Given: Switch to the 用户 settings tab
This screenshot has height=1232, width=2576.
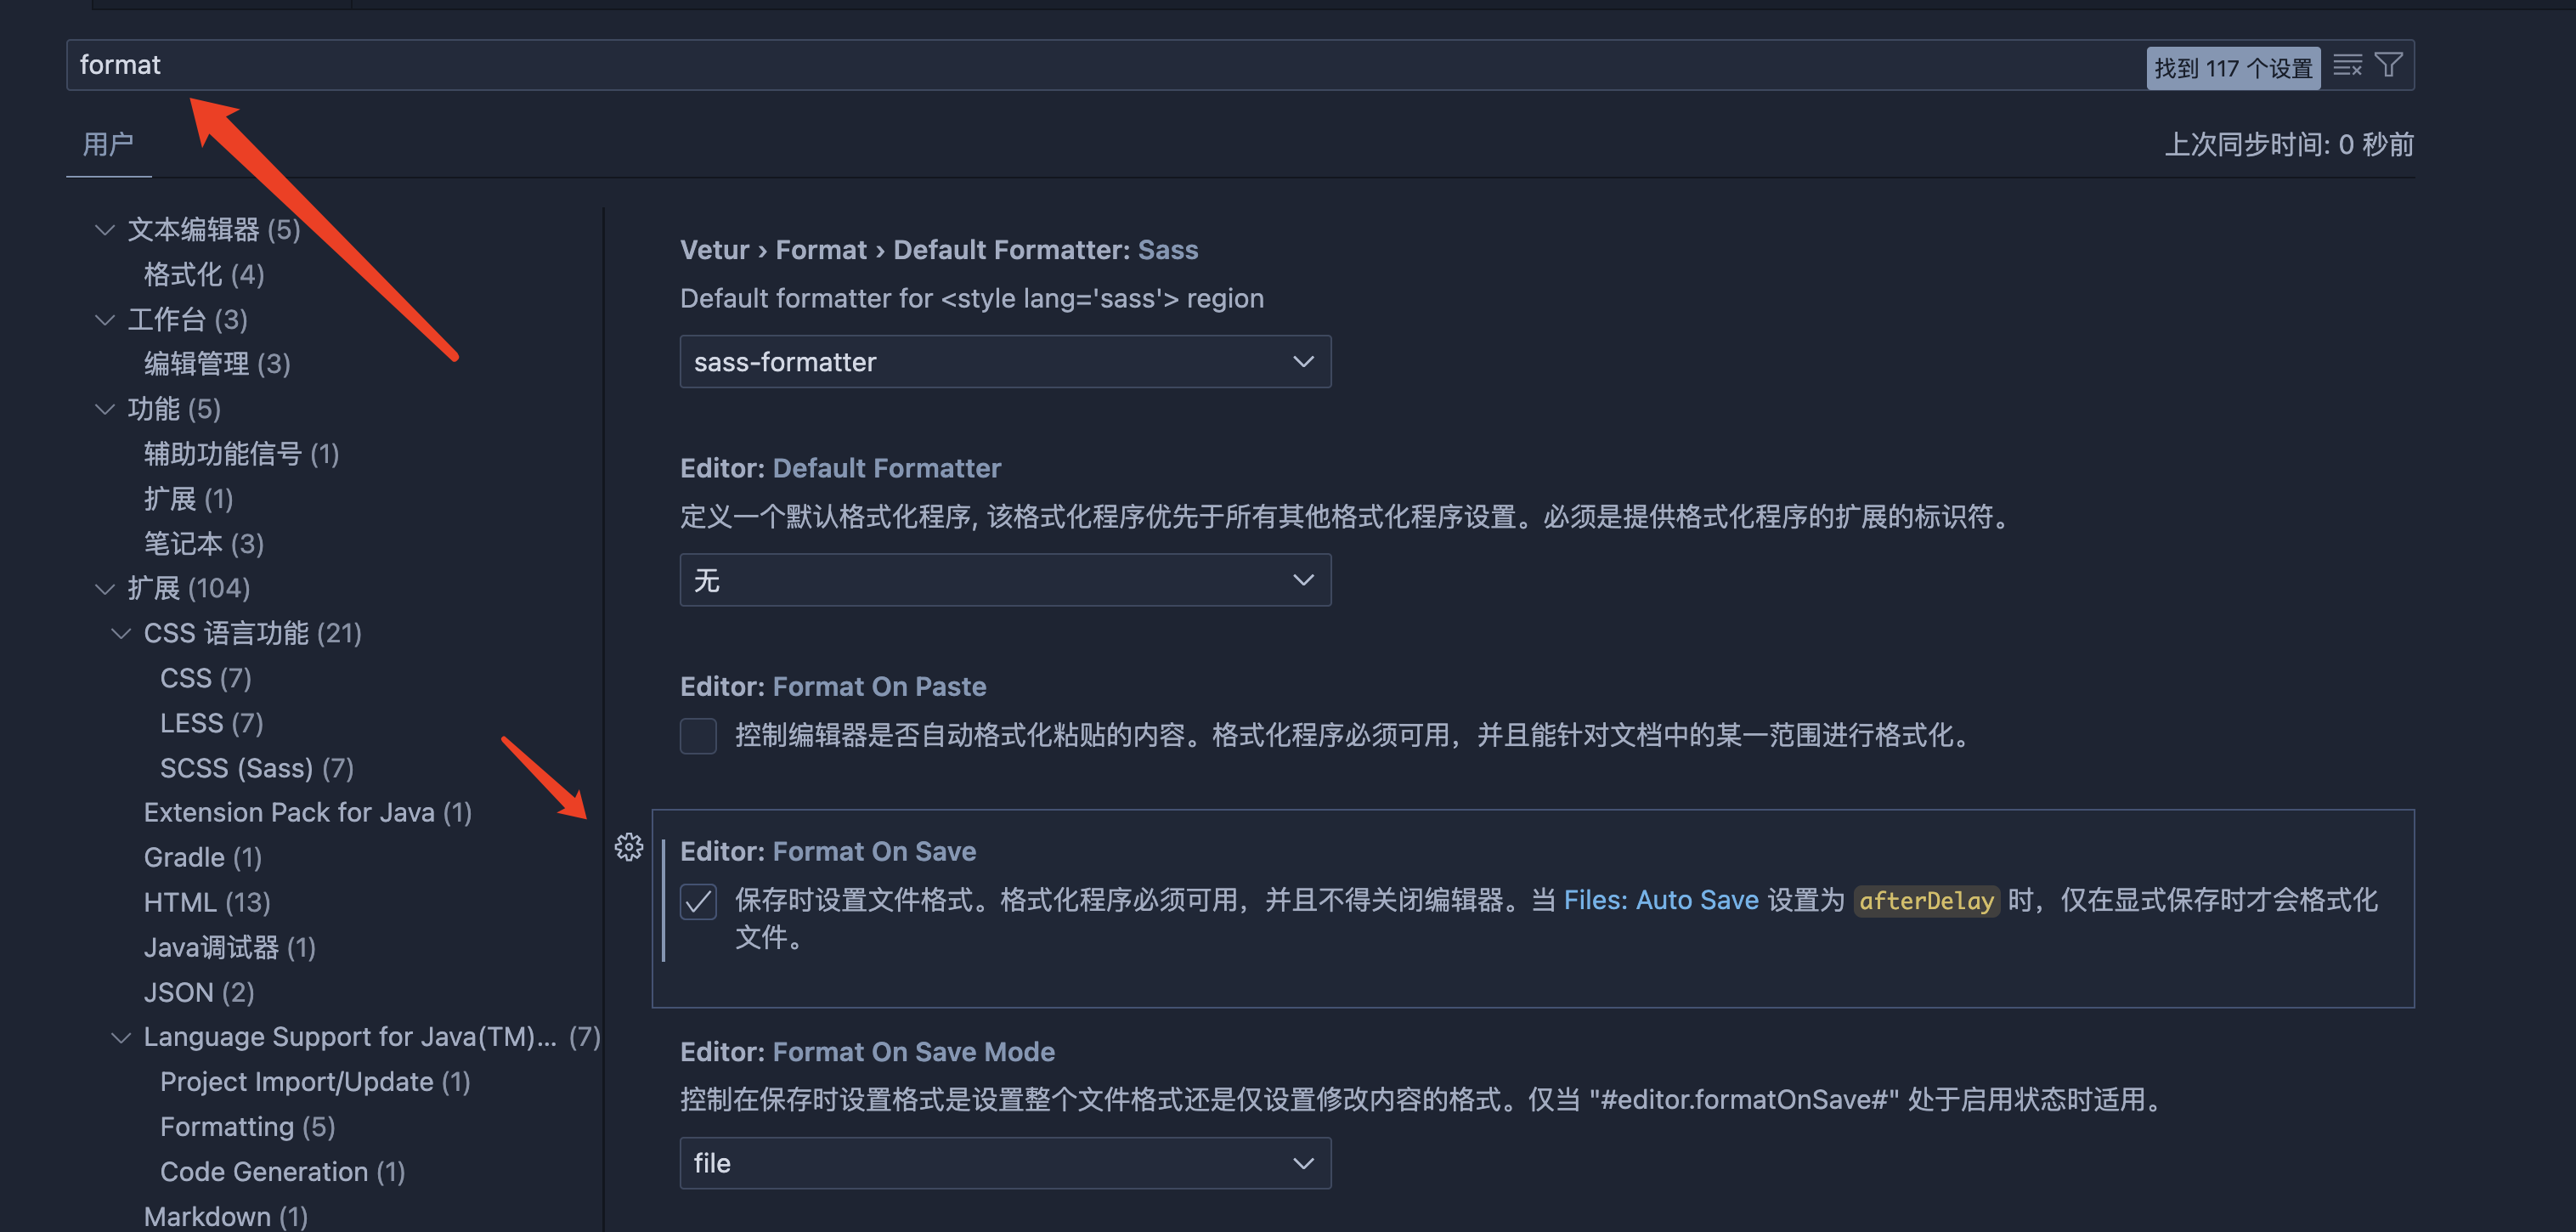Looking at the screenshot, I should pyautogui.click(x=108, y=145).
